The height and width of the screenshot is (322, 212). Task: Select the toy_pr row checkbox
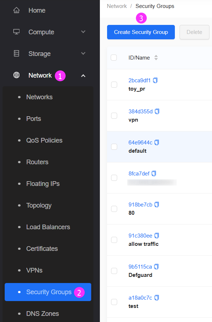point(114,84)
